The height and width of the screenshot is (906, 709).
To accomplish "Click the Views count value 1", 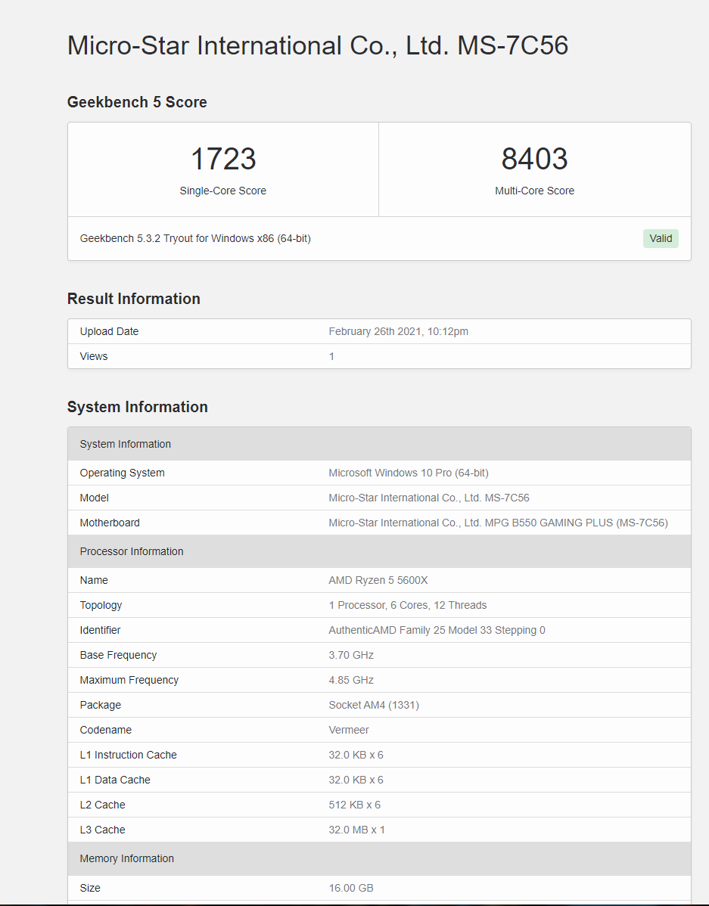I will [331, 356].
